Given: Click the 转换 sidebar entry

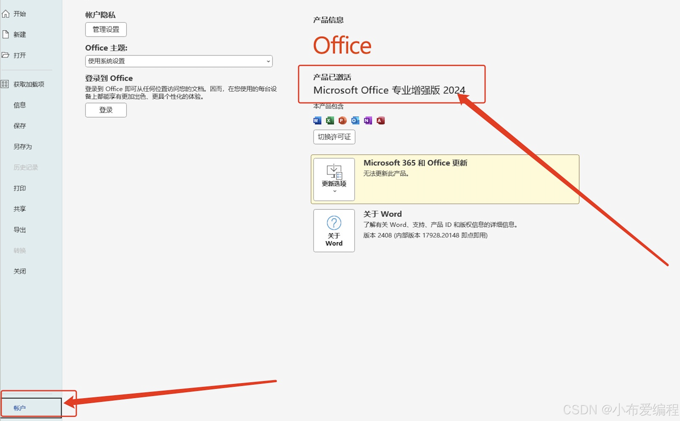Looking at the screenshot, I should [x=20, y=250].
